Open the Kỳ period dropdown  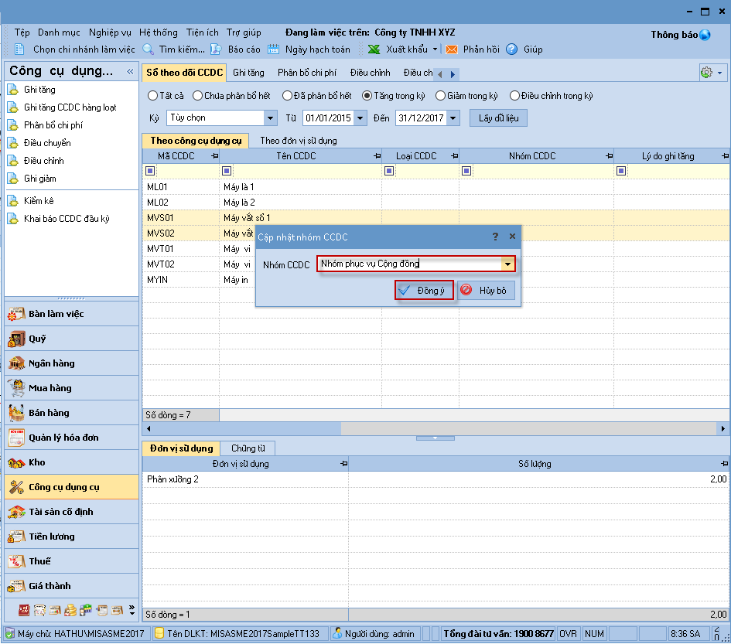(270, 118)
